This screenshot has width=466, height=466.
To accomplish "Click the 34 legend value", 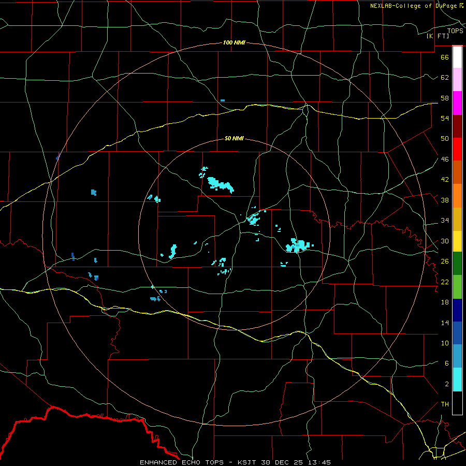I will [x=445, y=220].
